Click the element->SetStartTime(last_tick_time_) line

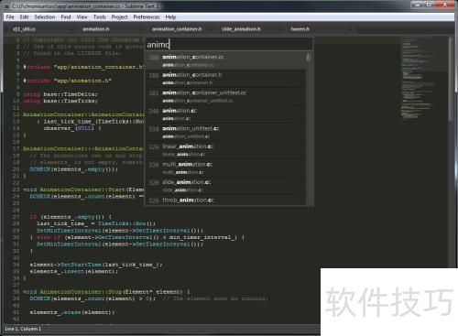(x=96, y=265)
